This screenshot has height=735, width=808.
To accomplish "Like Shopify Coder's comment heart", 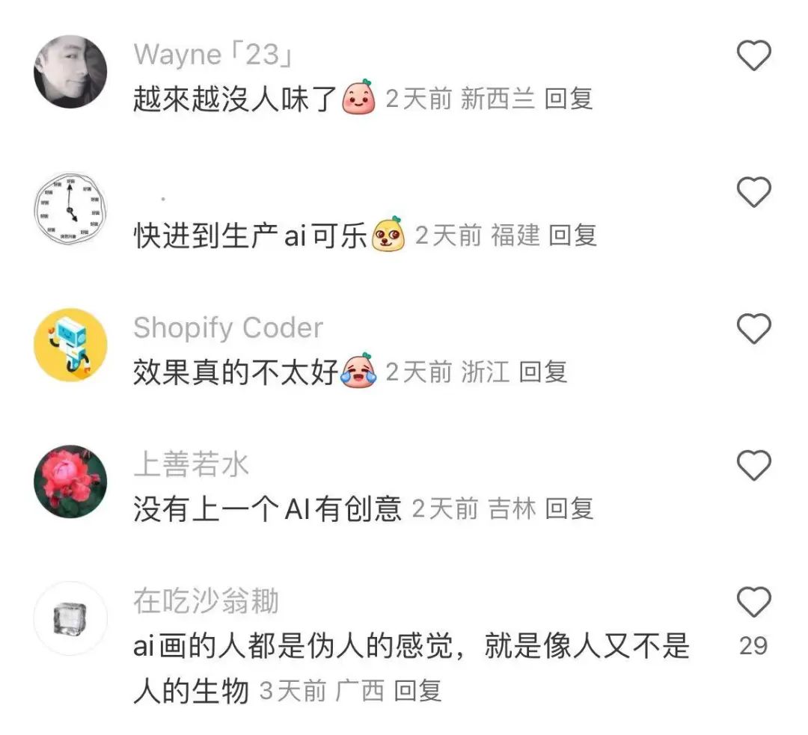I will click(754, 328).
